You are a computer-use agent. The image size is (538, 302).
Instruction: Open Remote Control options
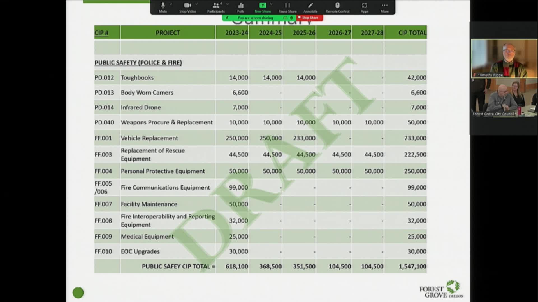[x=337, y=7]
